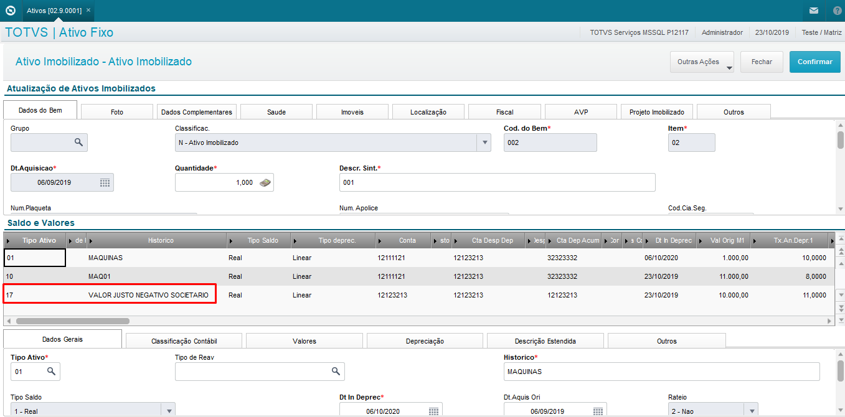Click the TOTVS logo icon
This screenshot has height=417, width=845.
click(x=10, y=11)
